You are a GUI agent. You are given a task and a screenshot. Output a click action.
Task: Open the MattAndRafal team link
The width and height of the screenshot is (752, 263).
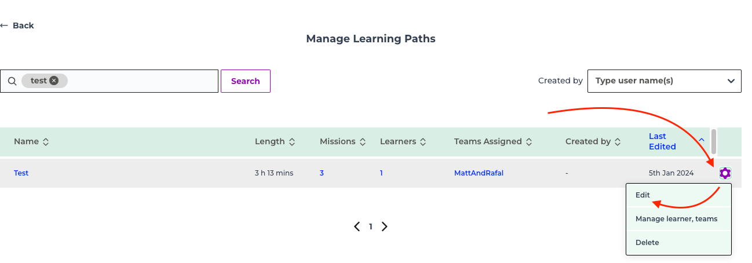(x=479, y=173)
